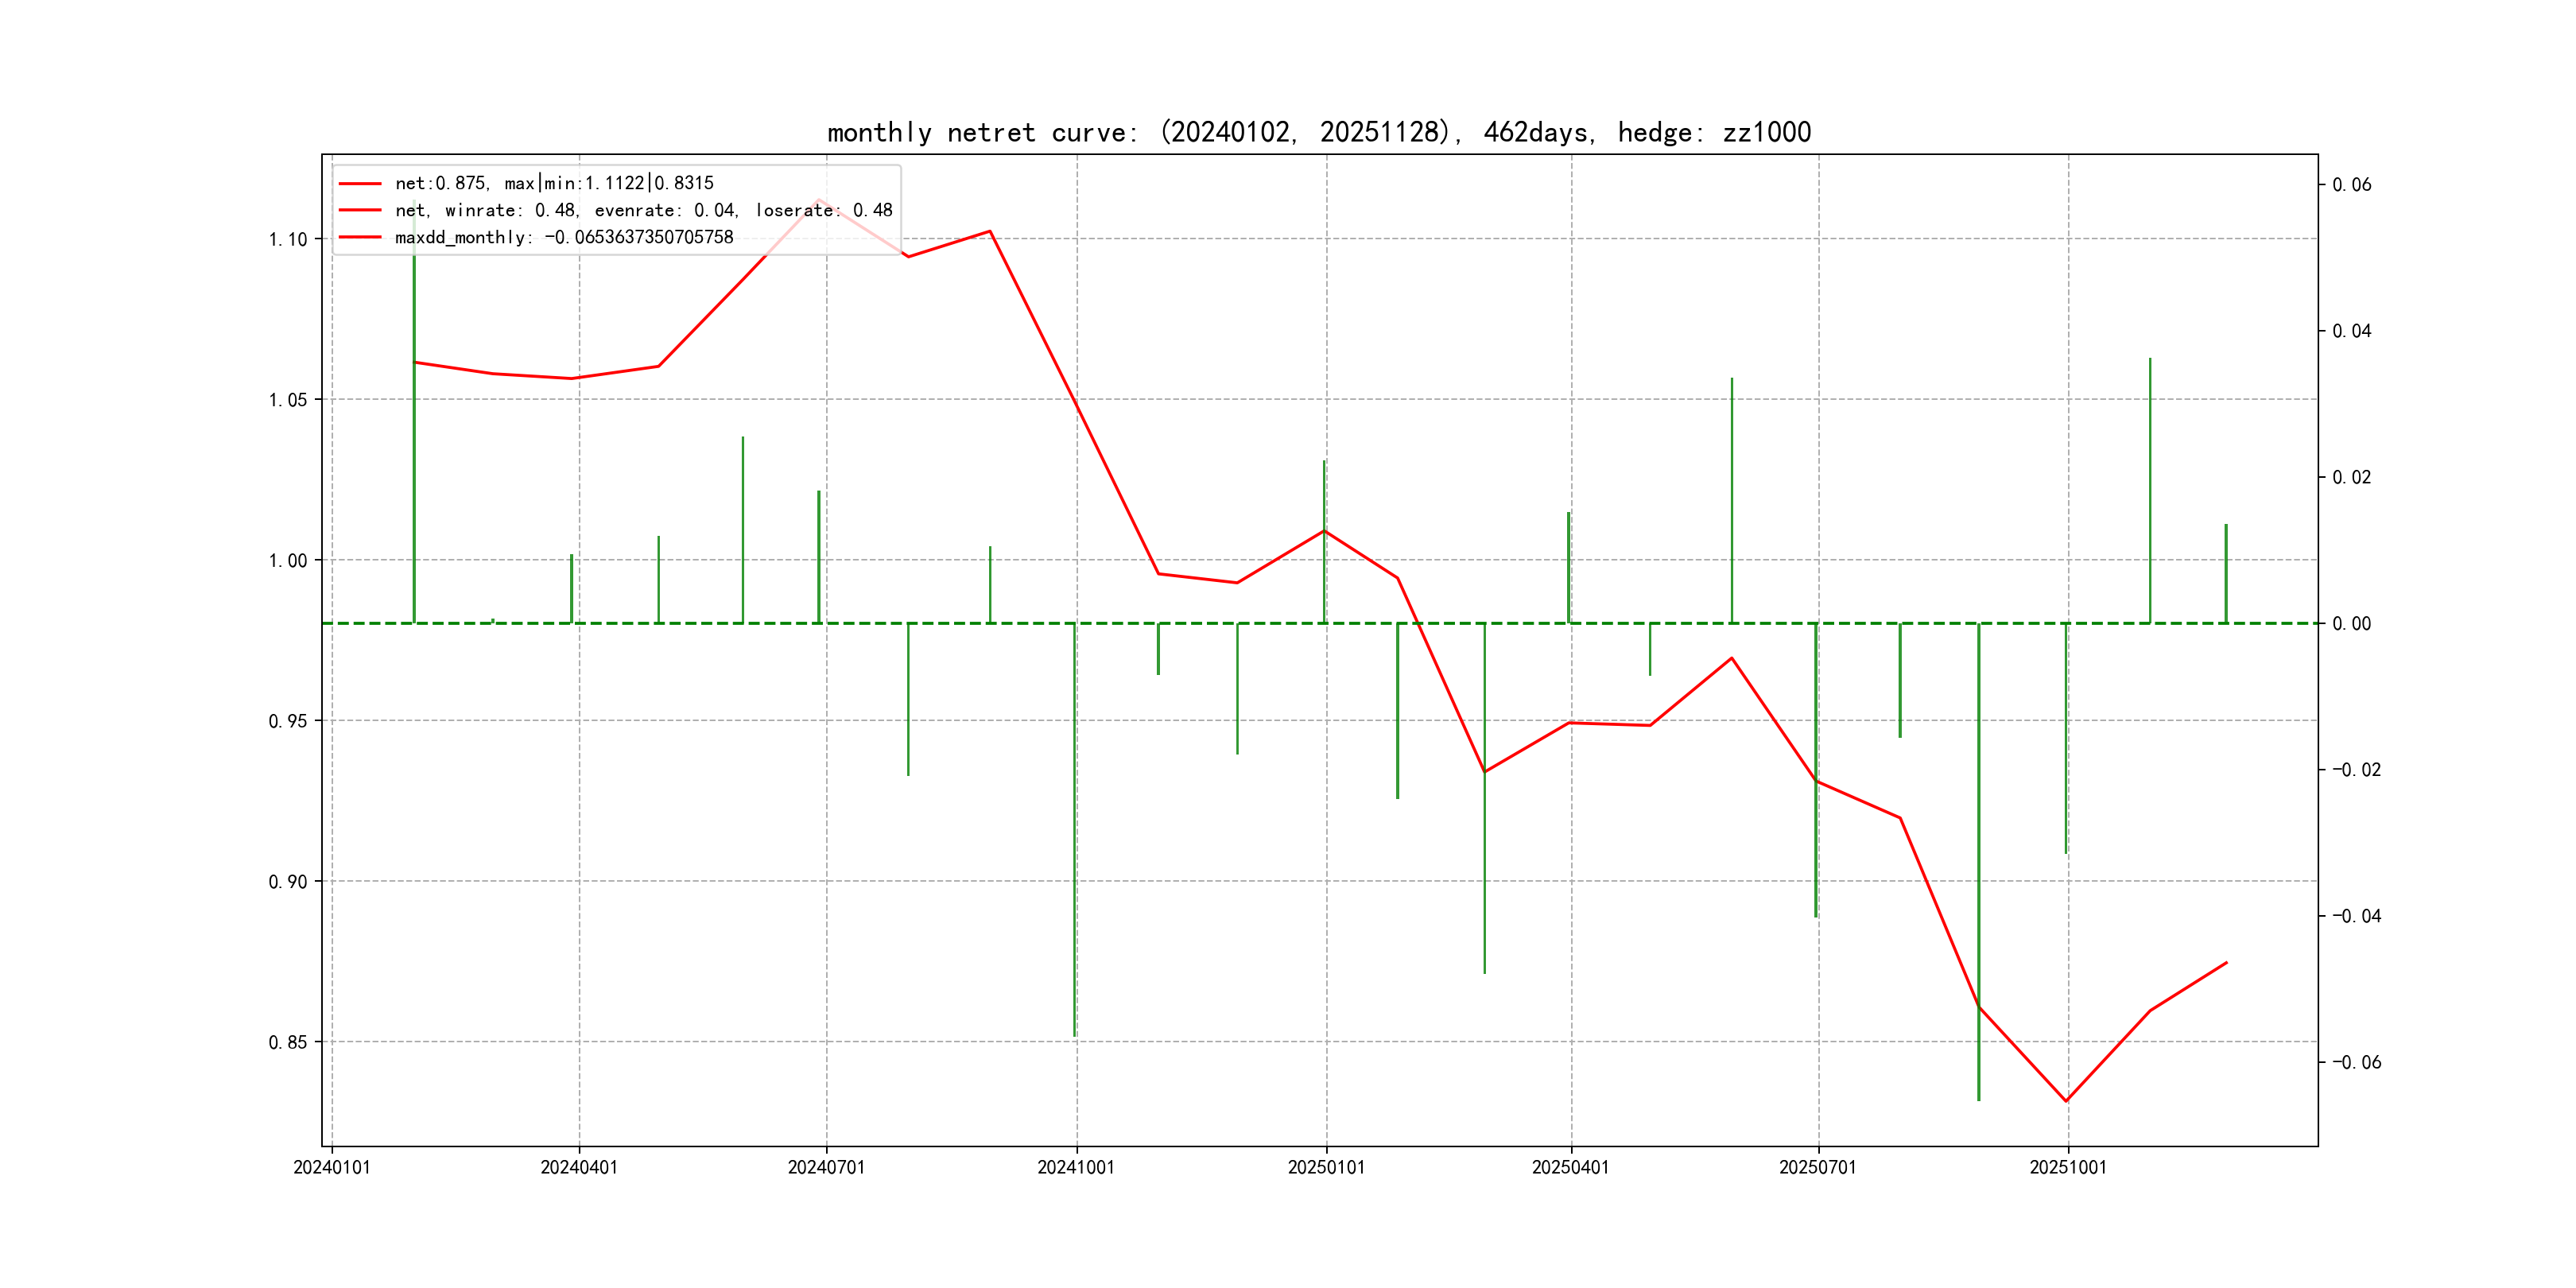The width and height of the screenshot is (2576, 1288).
Task: Click right y-axis label 0.06
Action: [2352, 185]
